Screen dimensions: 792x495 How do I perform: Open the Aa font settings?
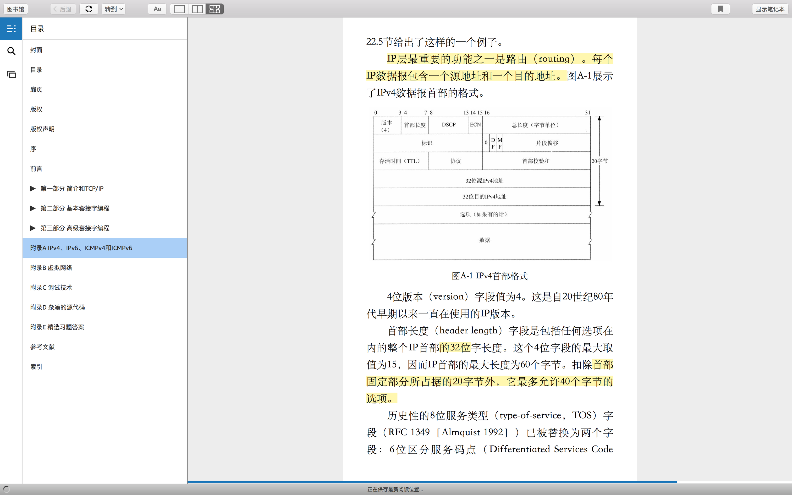tap(157, 9)
